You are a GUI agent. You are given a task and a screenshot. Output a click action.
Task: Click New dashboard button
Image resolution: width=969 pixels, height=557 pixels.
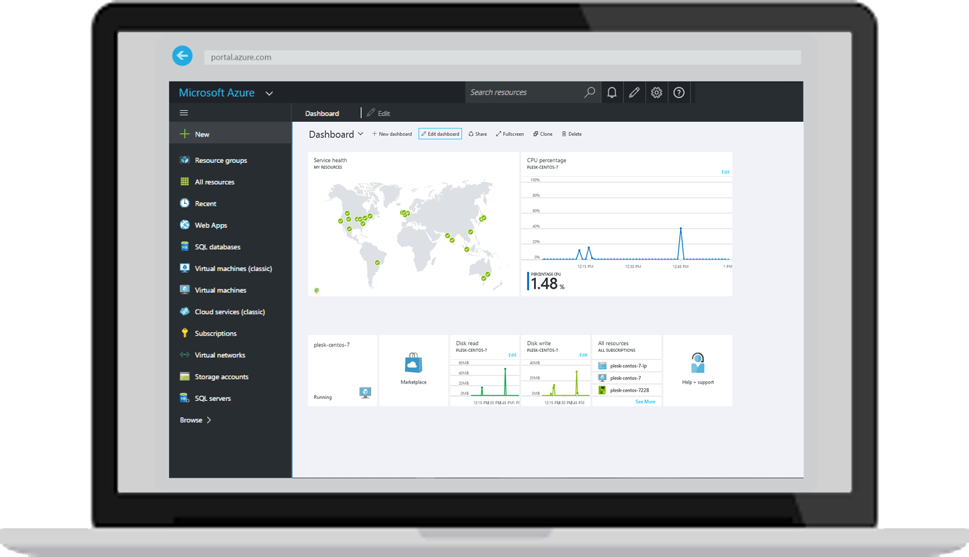(392, 134)
